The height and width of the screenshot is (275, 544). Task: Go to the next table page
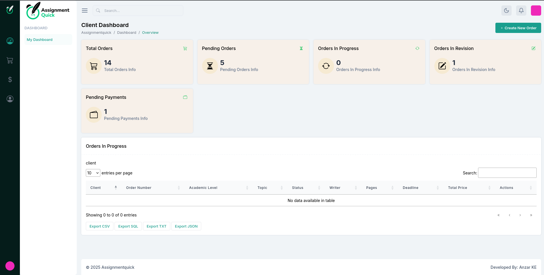[x=520, y=215]
